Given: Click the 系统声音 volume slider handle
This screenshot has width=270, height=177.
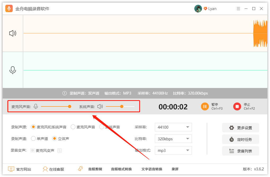Looking at the screenshot, I should pos(122,106).
